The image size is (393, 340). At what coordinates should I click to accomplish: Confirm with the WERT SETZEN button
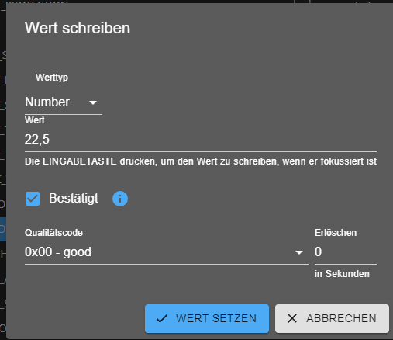tap(207, 318)
